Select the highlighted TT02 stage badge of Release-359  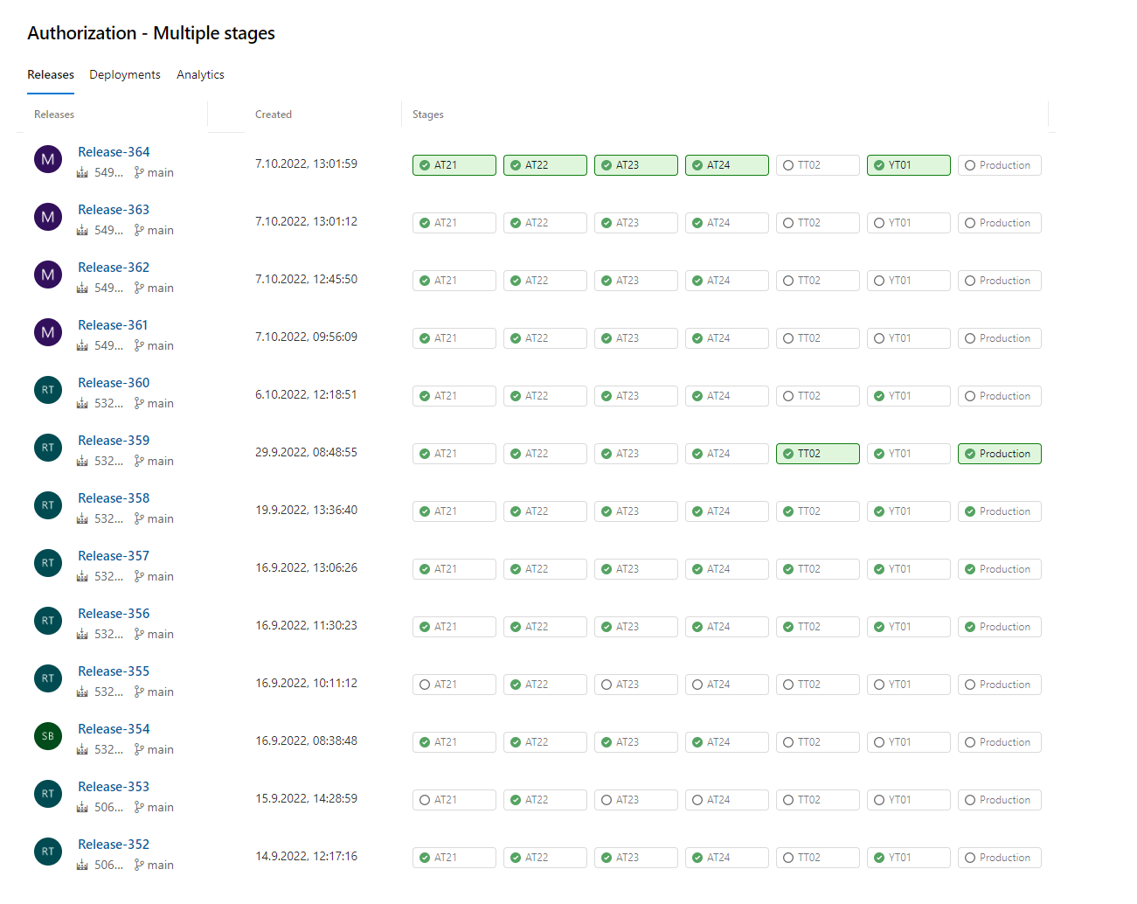[817, 454]
